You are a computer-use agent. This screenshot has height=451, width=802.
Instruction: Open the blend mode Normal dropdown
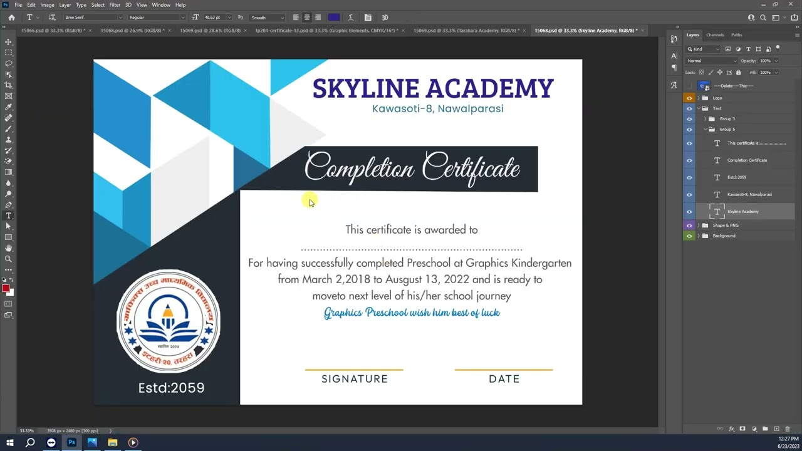coord(712,61)
